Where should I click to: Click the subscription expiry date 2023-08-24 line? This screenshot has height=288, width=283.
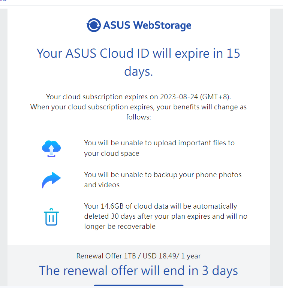(x=138, y=97)
